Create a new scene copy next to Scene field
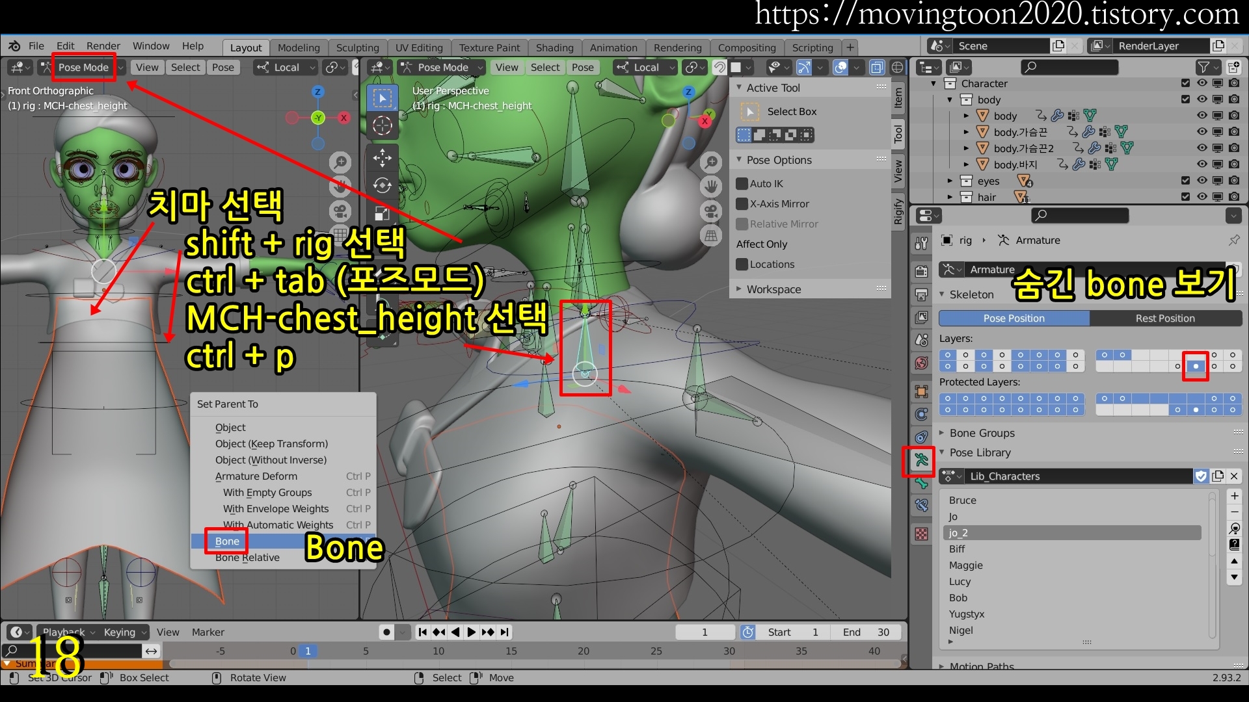Viewport: 1249px width, 702px height. (x=1058, y=45)
